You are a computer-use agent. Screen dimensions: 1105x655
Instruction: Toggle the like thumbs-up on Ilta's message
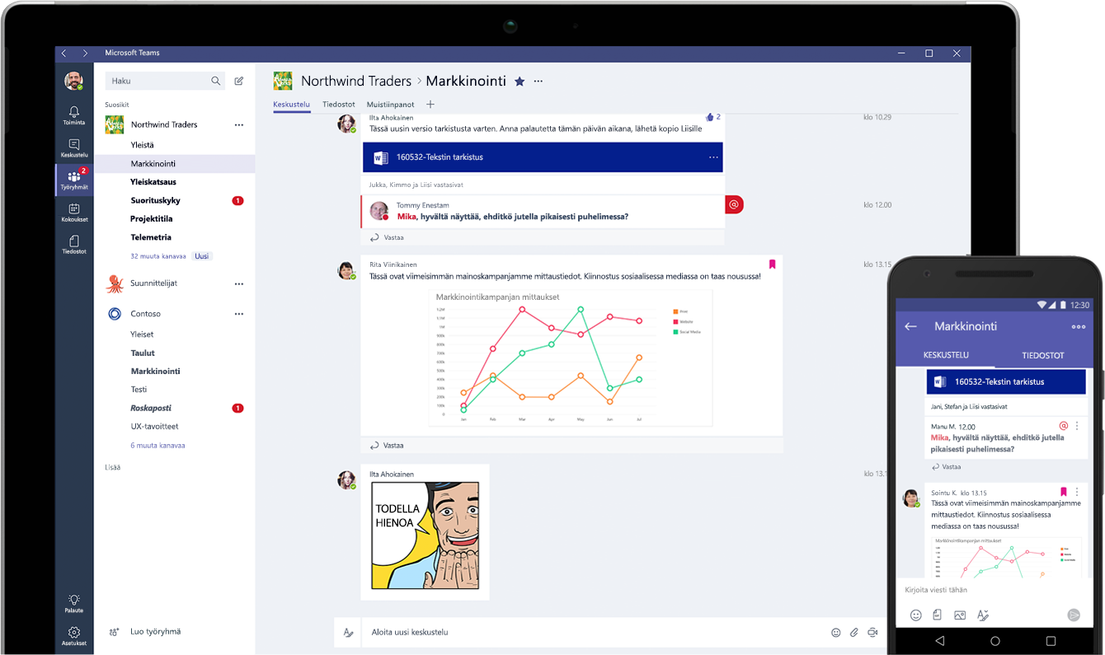point(710,117)
